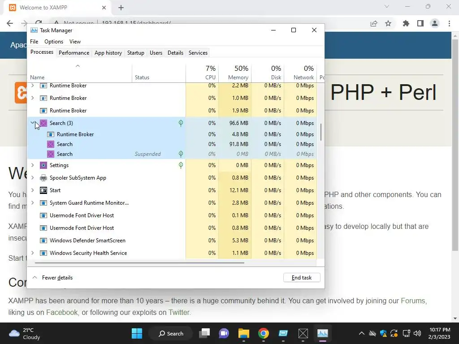
Task: Expand the Settings process row
Action: point(32,165)
